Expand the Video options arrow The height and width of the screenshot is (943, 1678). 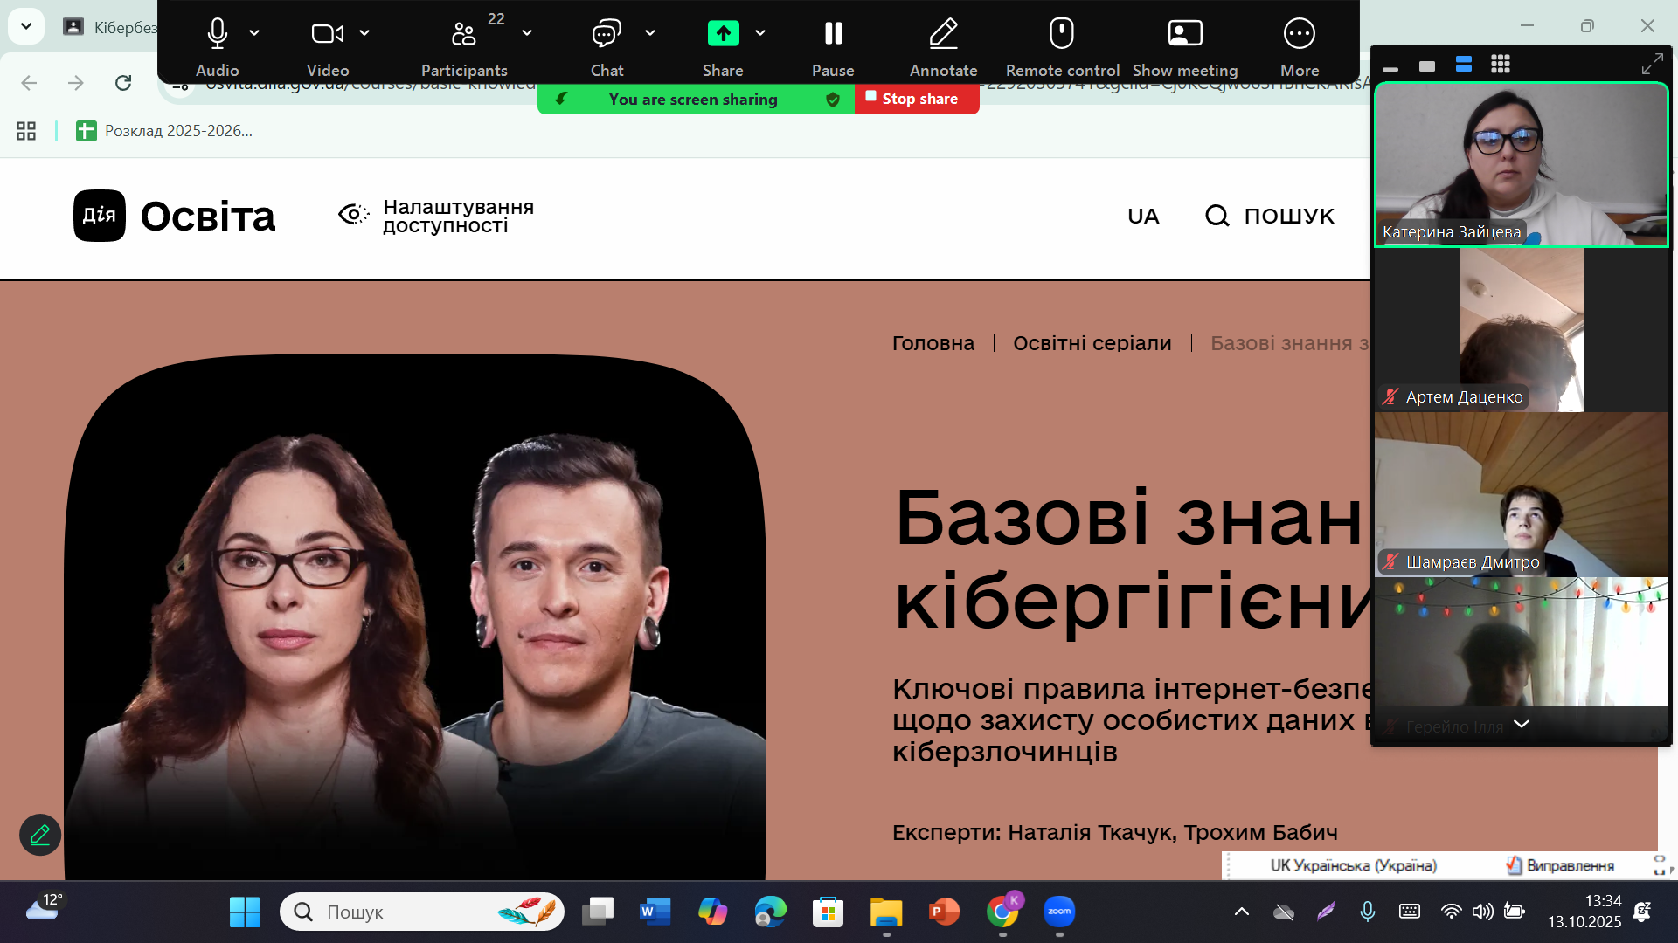pos(364,33)
